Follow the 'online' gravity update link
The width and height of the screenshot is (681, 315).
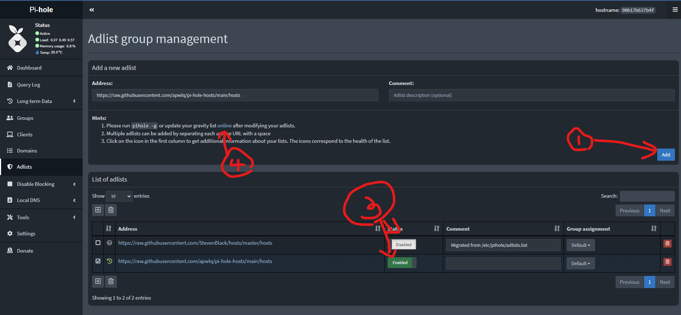click(x=224, y=126)
